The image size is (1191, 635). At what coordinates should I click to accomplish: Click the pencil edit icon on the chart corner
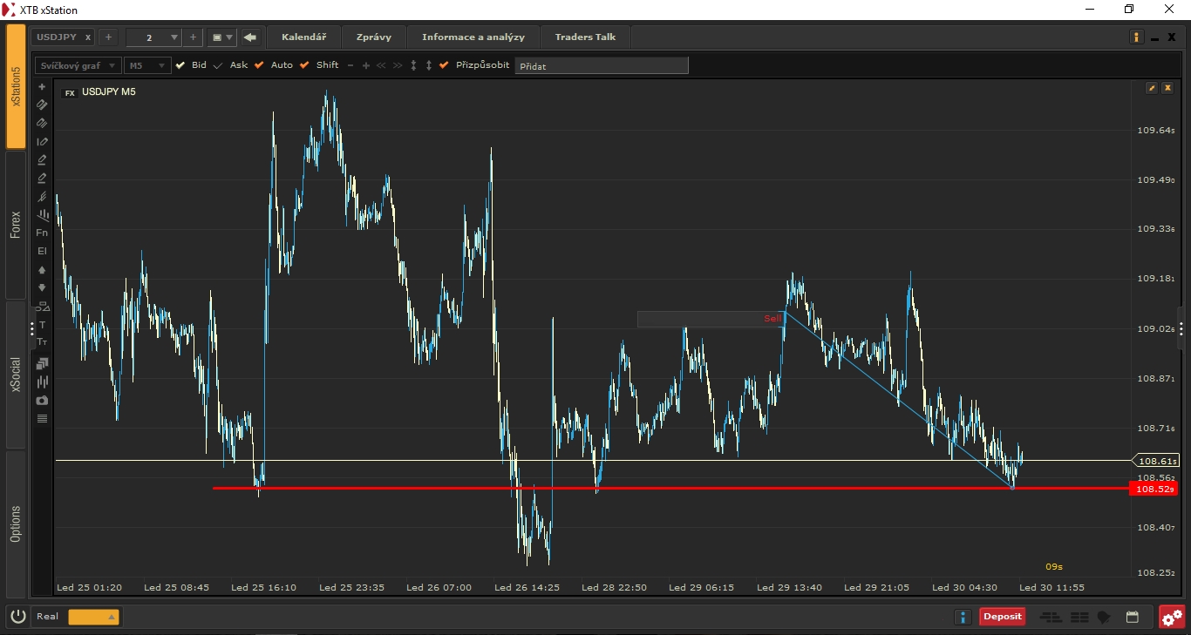pyautogui.click(x=1152, y=88)
